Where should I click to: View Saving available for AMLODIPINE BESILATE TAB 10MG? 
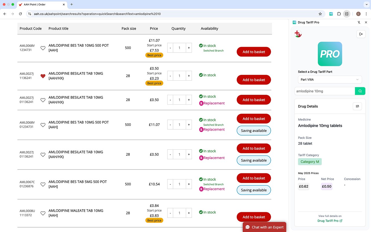click(x=254, y=160)
